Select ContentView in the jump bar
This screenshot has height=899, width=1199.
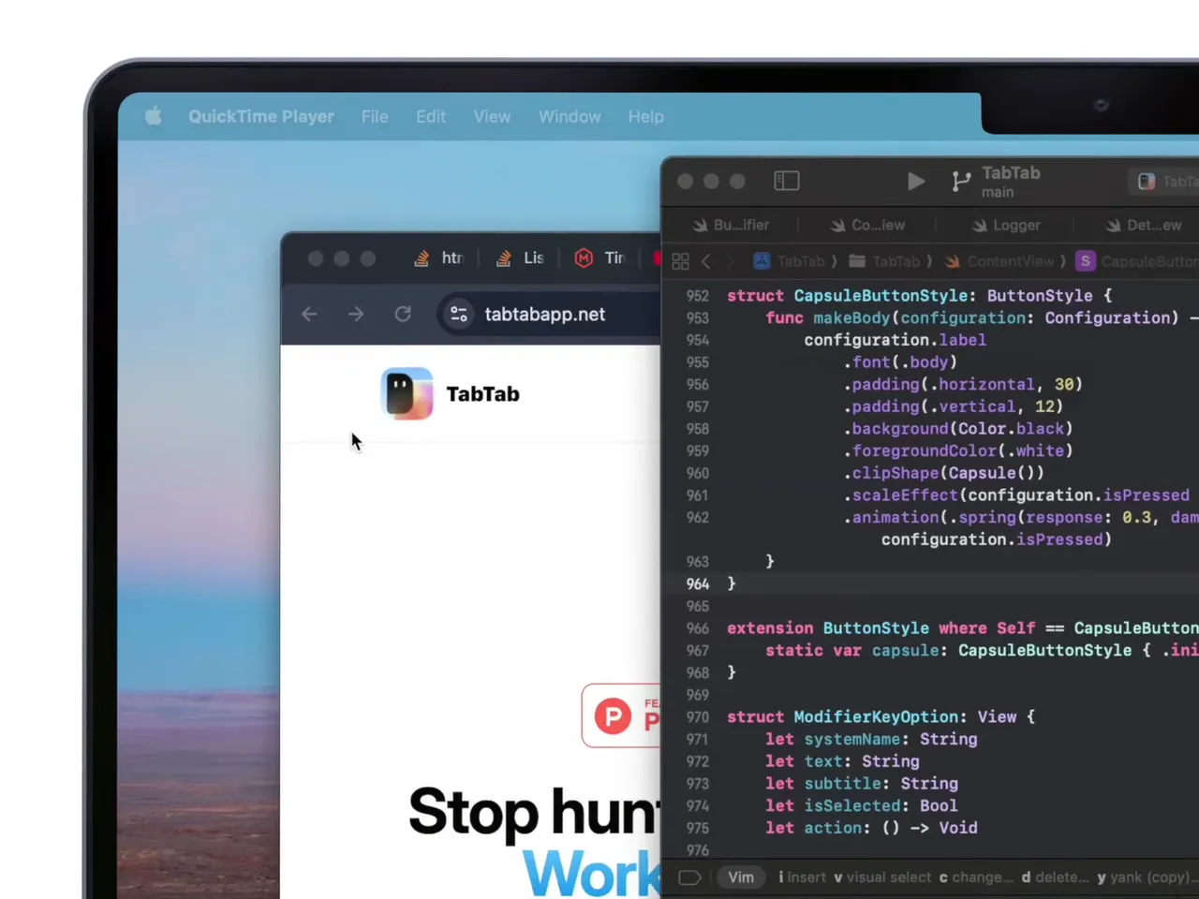(999, 261)
